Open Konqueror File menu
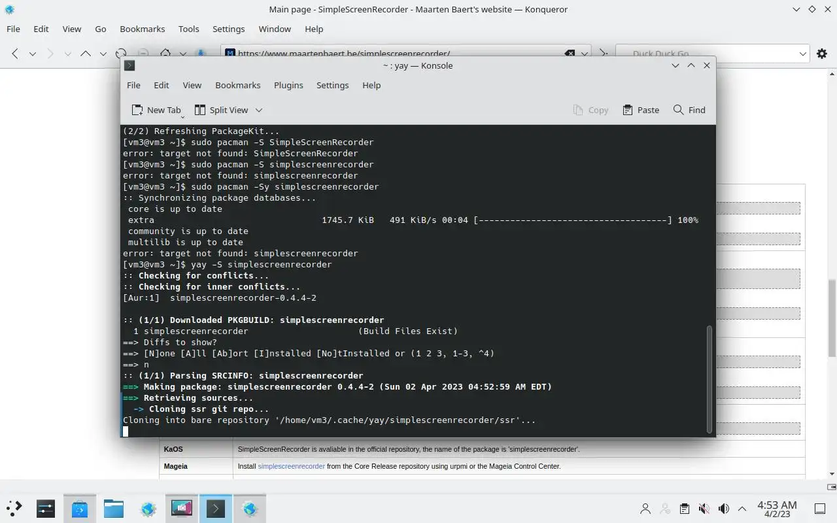This screenshot has height=523, width=837. pos(13,29)
